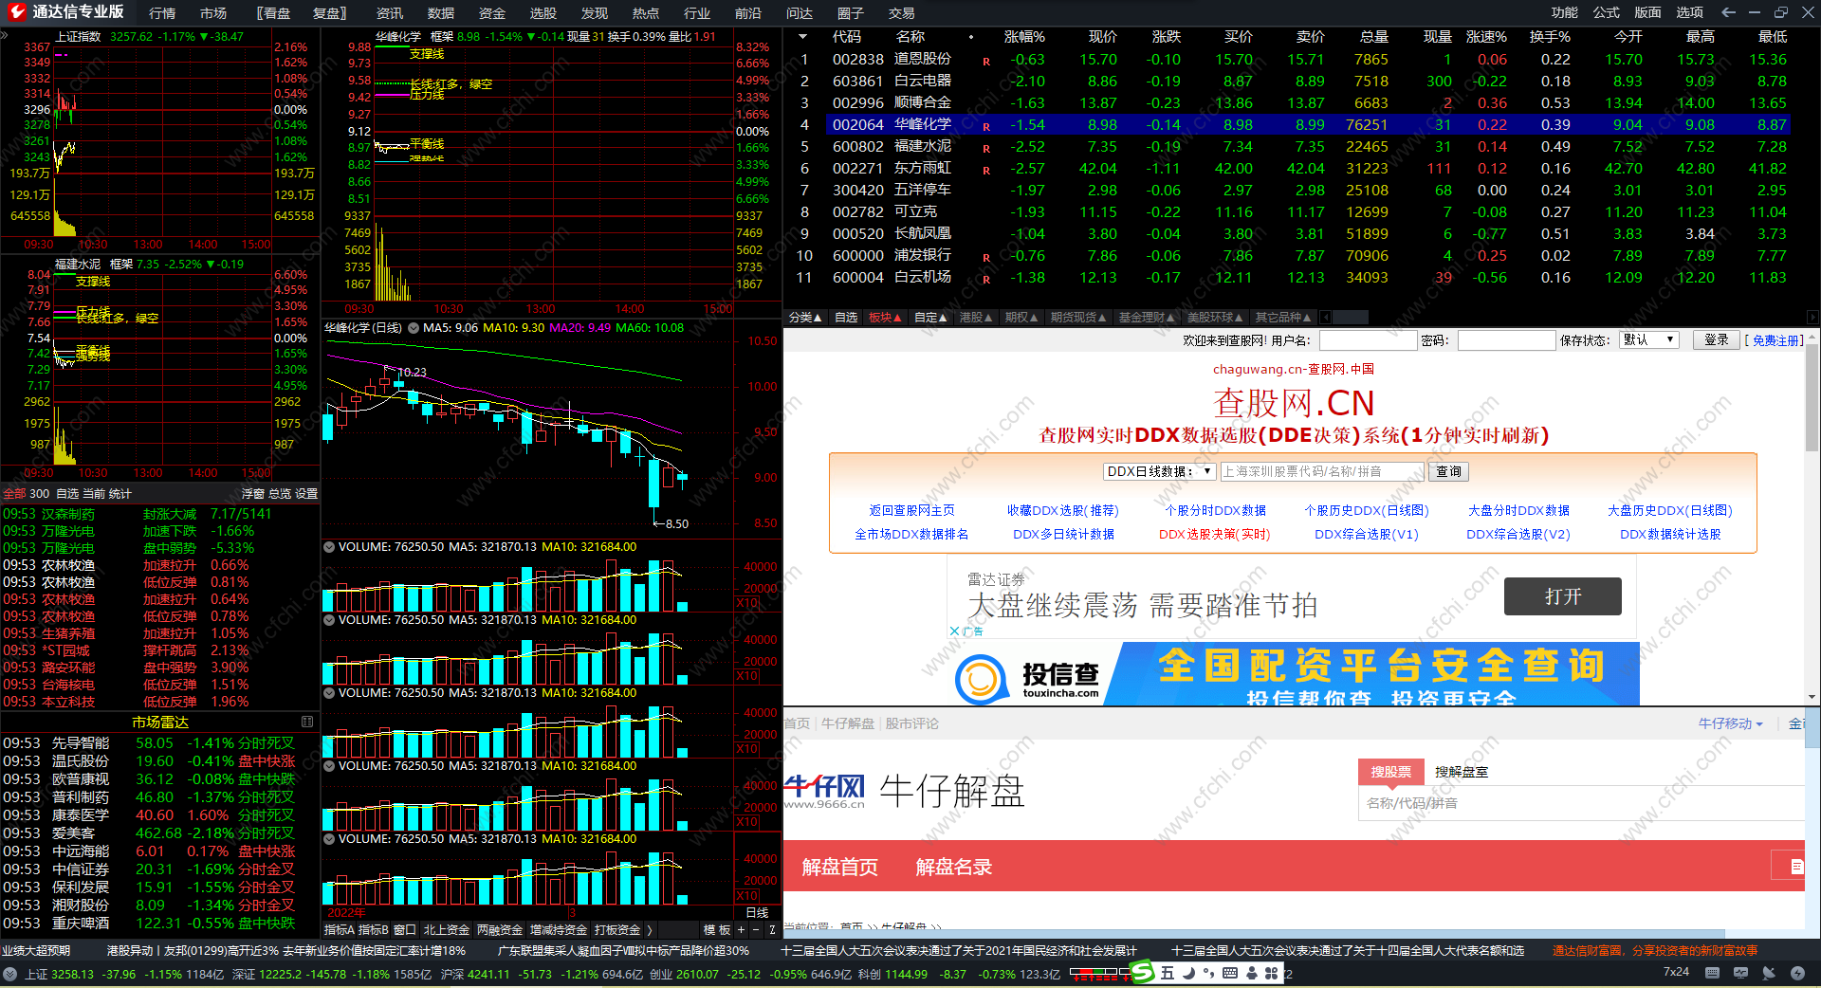This screenshot has width=1821, height=988.
Task: Open the Sogou toolbox grid icon
Action: click(1272, 973)
